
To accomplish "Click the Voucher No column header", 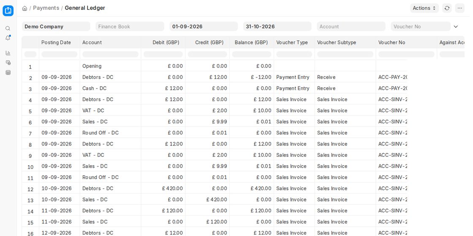I will pos(407,43).
